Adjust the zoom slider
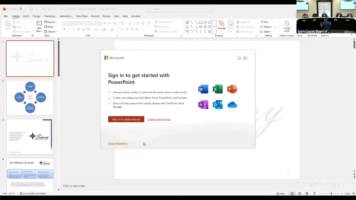This screenshot has height=200, width=356. click(331, 193)
